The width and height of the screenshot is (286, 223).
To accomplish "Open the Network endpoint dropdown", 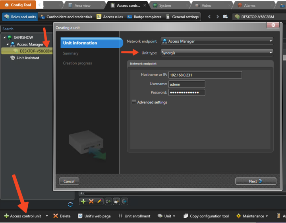I will pos(217,41).
